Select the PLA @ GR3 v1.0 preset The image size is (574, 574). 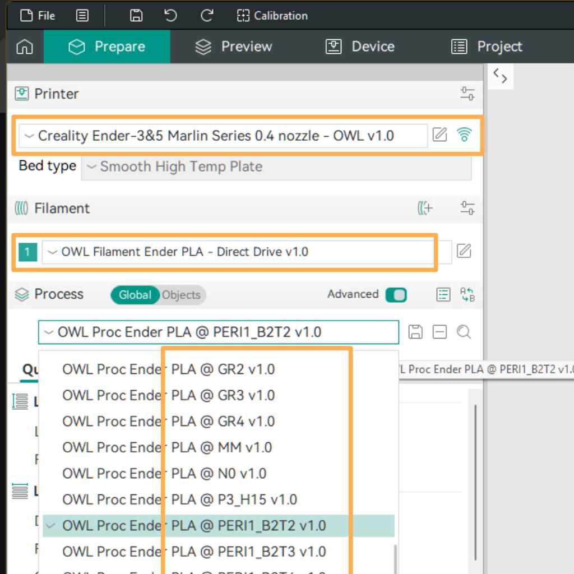coord(168,395)
